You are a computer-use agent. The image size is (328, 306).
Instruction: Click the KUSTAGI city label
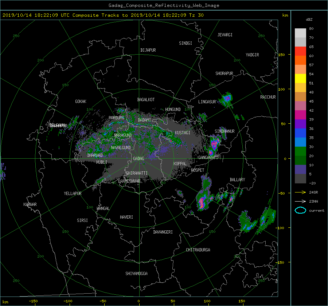[183, 133]
